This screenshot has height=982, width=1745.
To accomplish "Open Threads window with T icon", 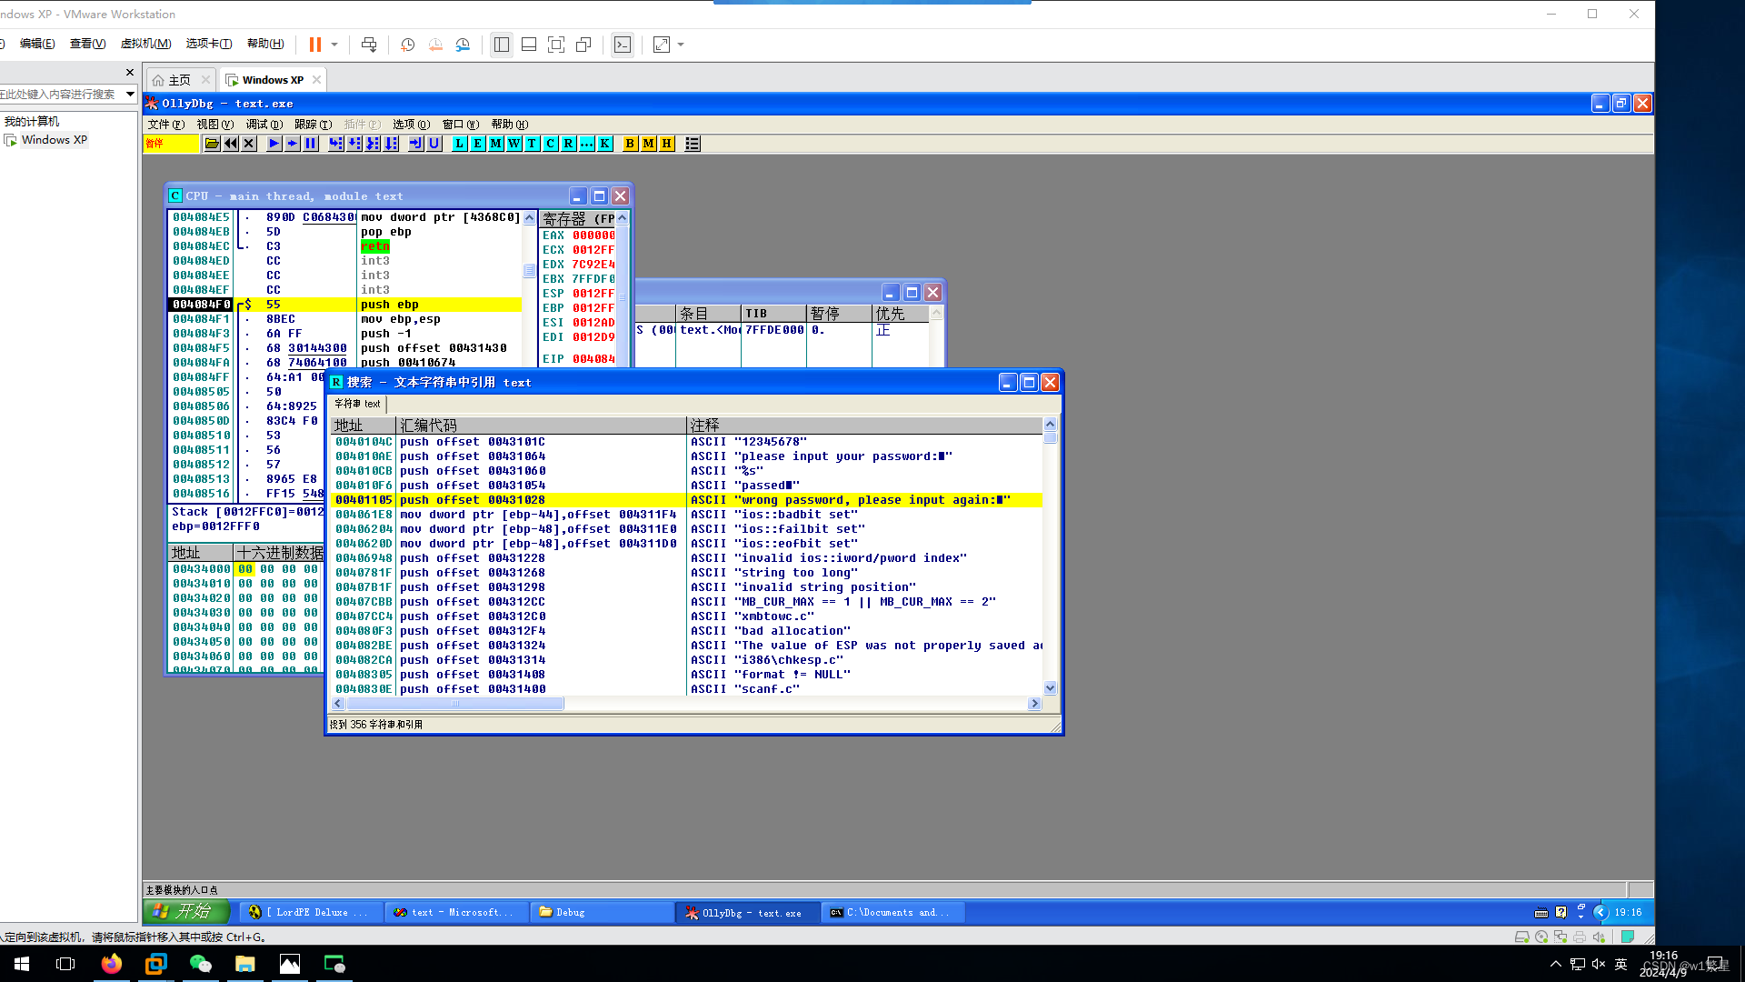I will pos(533,144).
